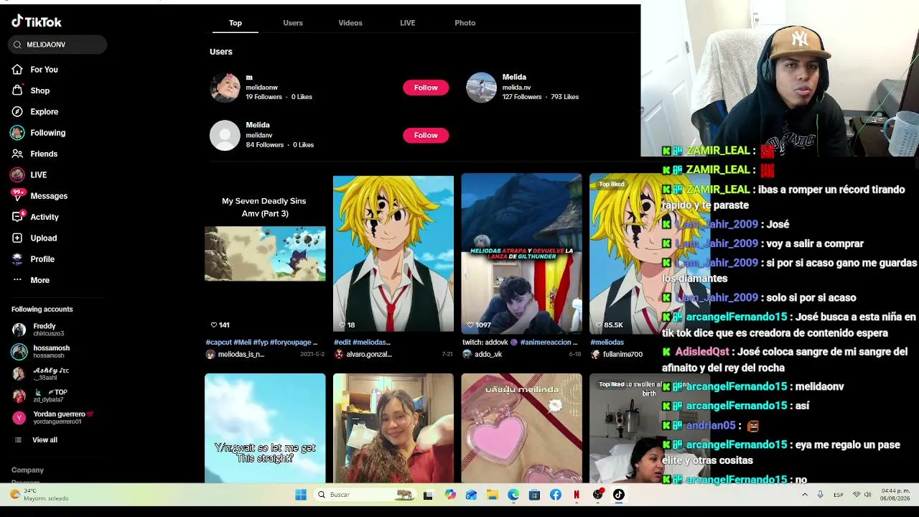The image size is (919, 517).
Task: Click the search magnifier icon in TikTok
Action: click(x=17, y=45)
